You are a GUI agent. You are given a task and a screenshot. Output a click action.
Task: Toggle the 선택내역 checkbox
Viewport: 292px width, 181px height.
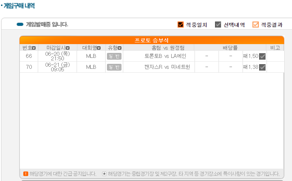pos(218,25)
